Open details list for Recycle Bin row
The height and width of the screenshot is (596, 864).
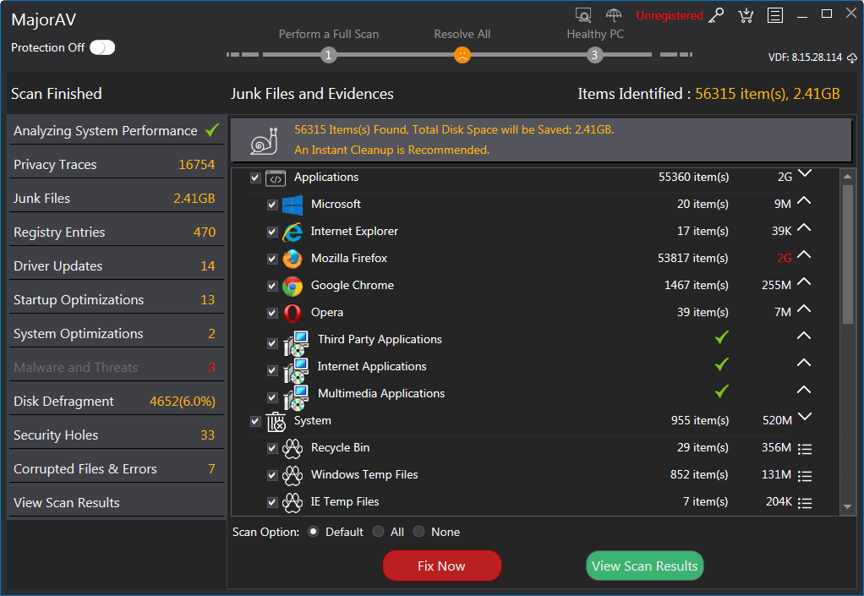[x=805, y=449]
